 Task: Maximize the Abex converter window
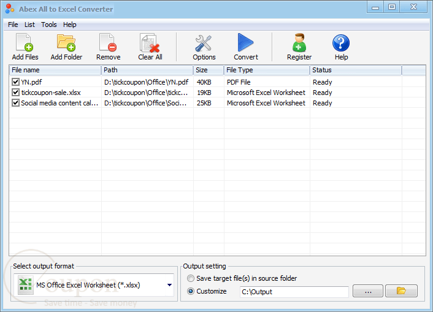click(x=391, y=7)
